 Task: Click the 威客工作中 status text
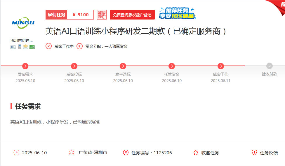point(64,46)
